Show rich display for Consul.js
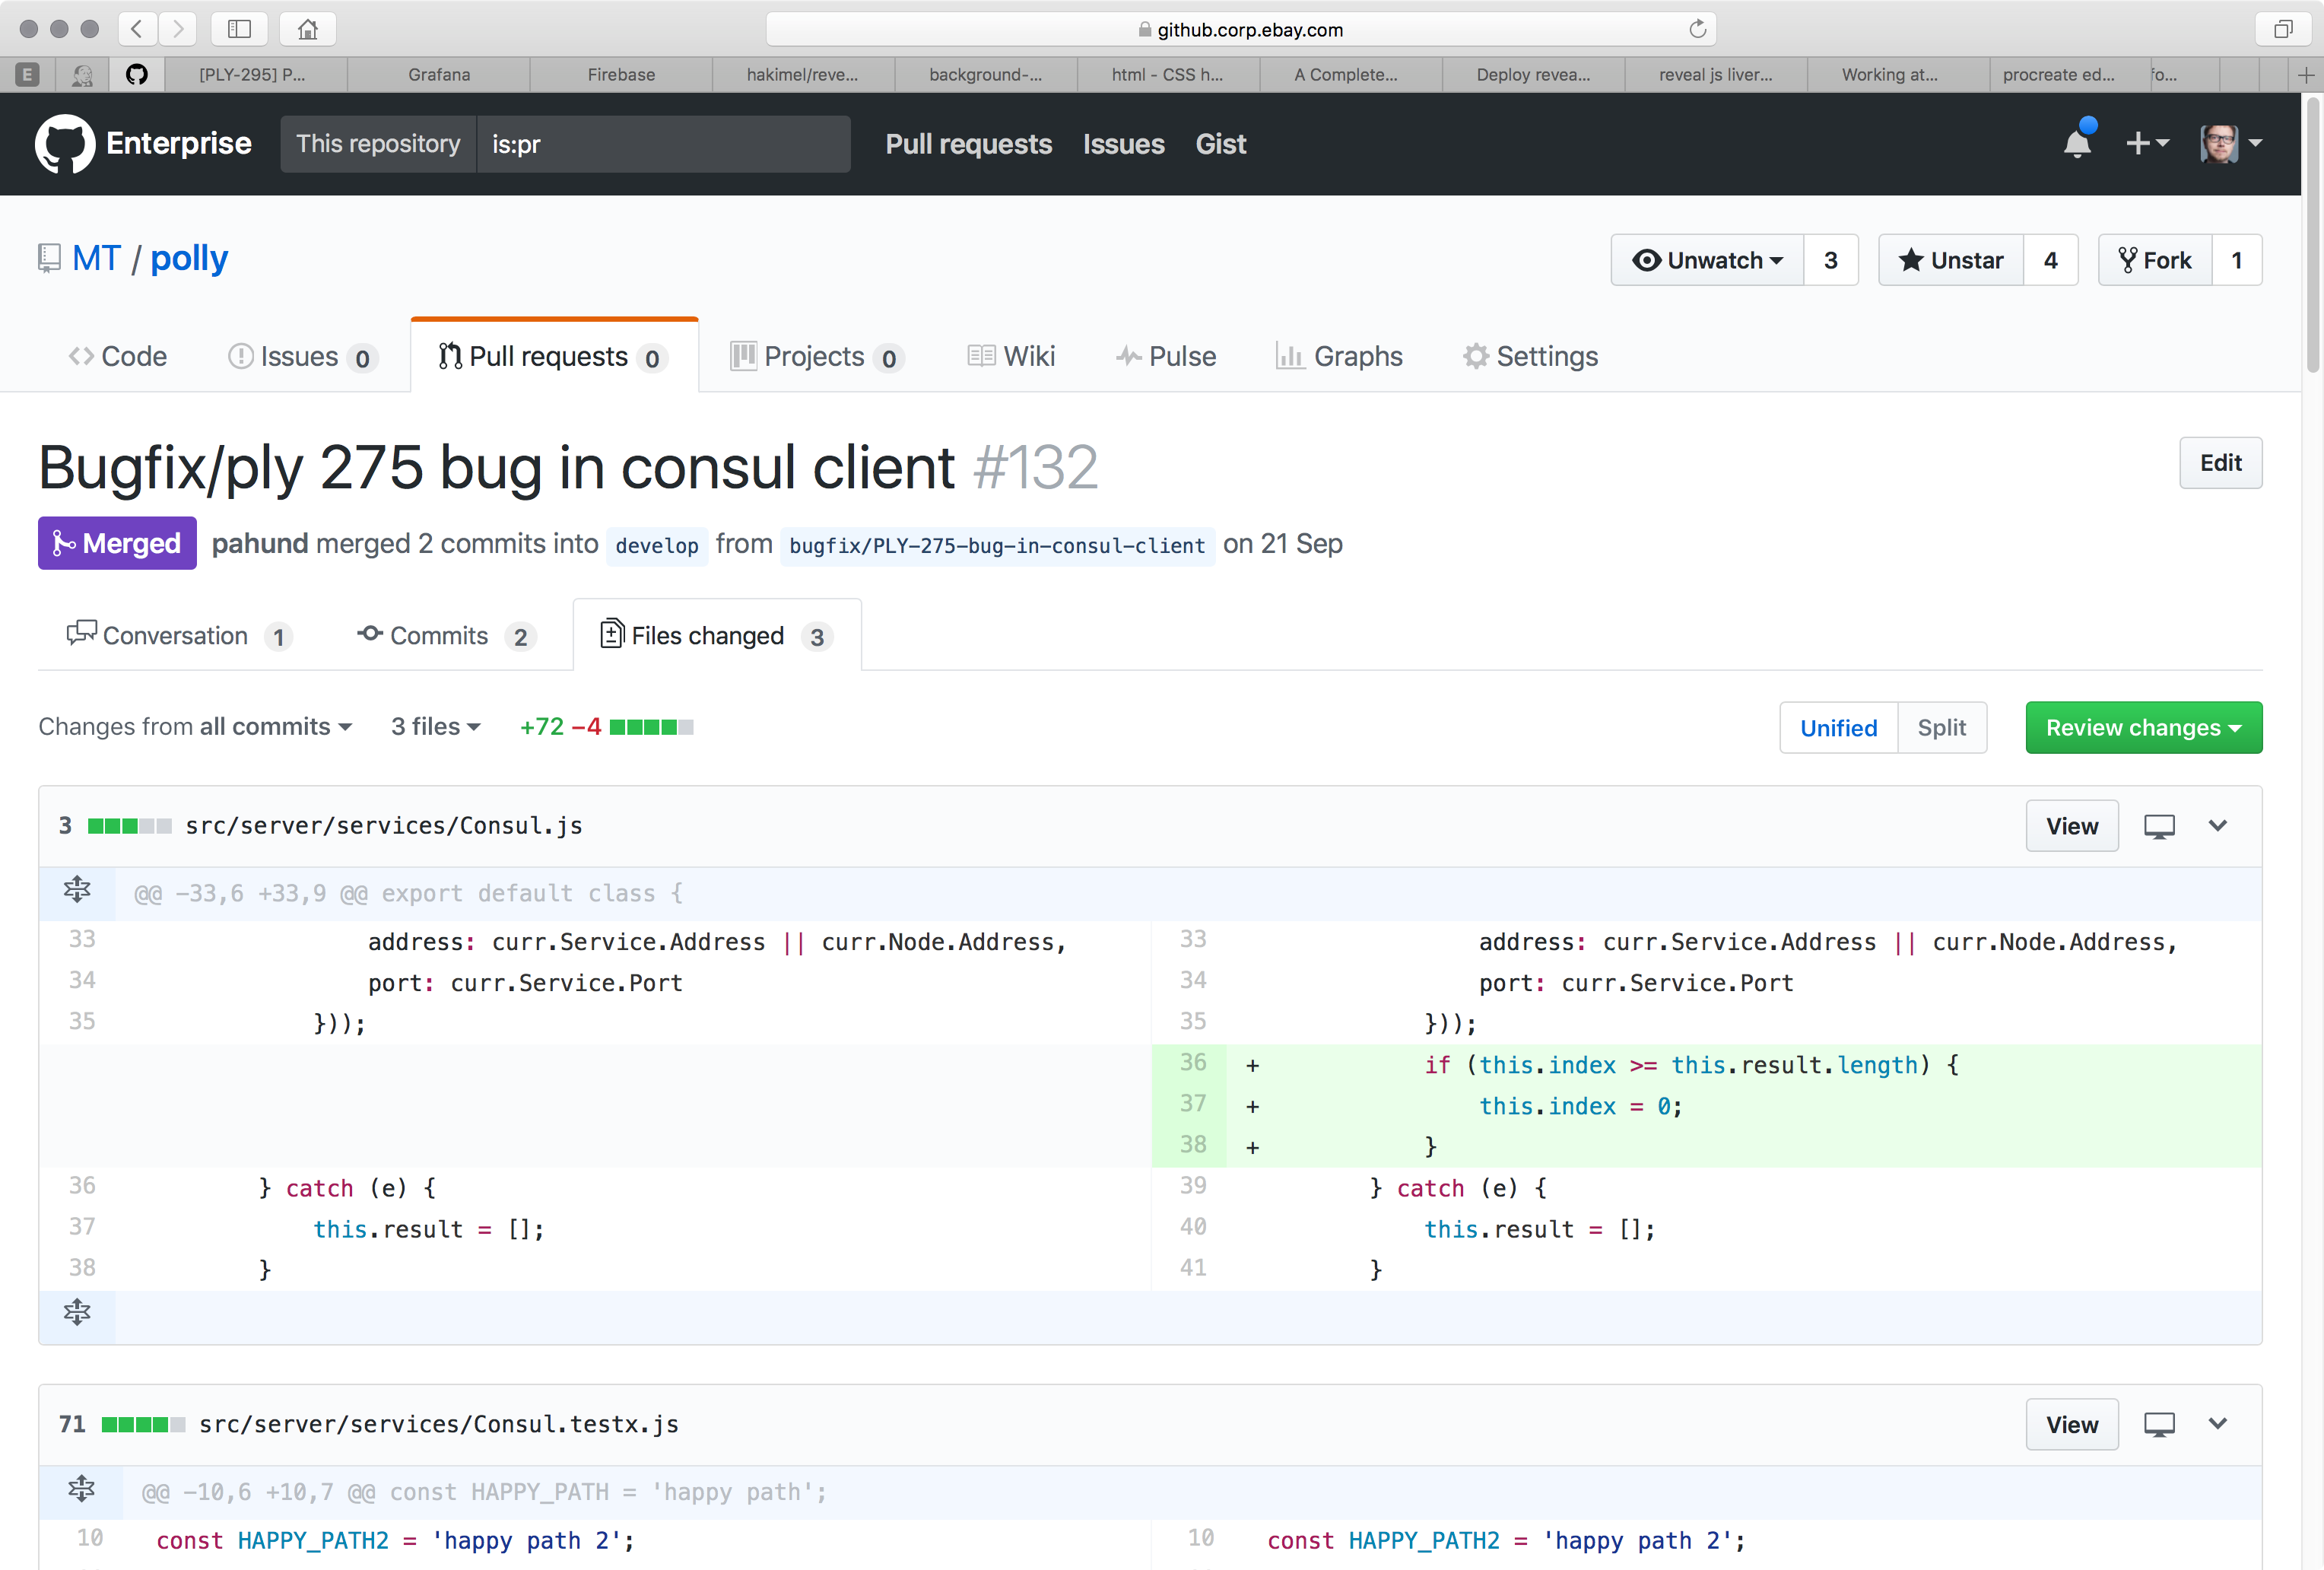The height and width of the screenshot is (1570, 2324). pyautogui.click(x=2159, y=826)
